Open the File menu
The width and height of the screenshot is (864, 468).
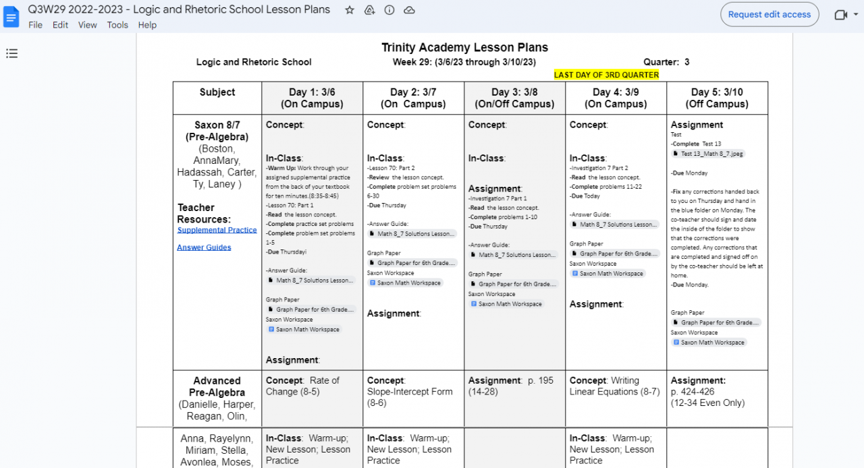pyautogui.click(x=34, y=25)
